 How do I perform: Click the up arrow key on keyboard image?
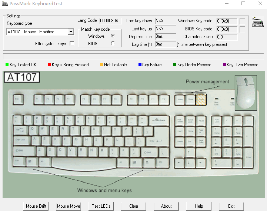(190, 153)
